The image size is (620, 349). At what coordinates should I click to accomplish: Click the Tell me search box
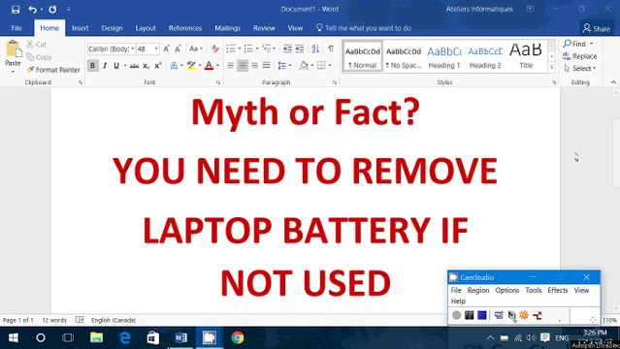click(x=364, y=28)
